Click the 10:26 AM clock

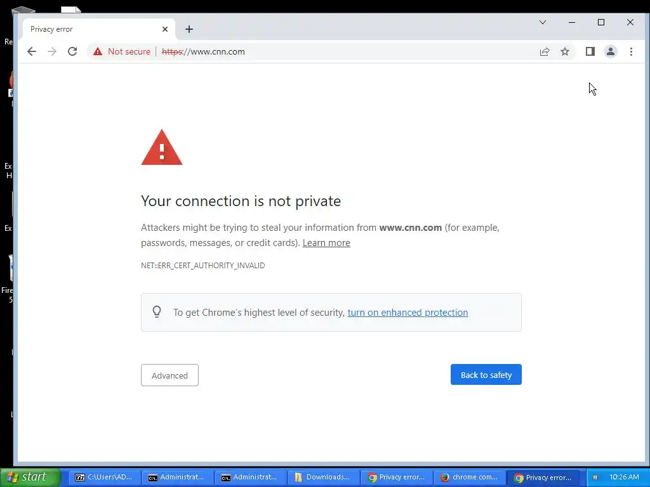(x=625, y=477)
